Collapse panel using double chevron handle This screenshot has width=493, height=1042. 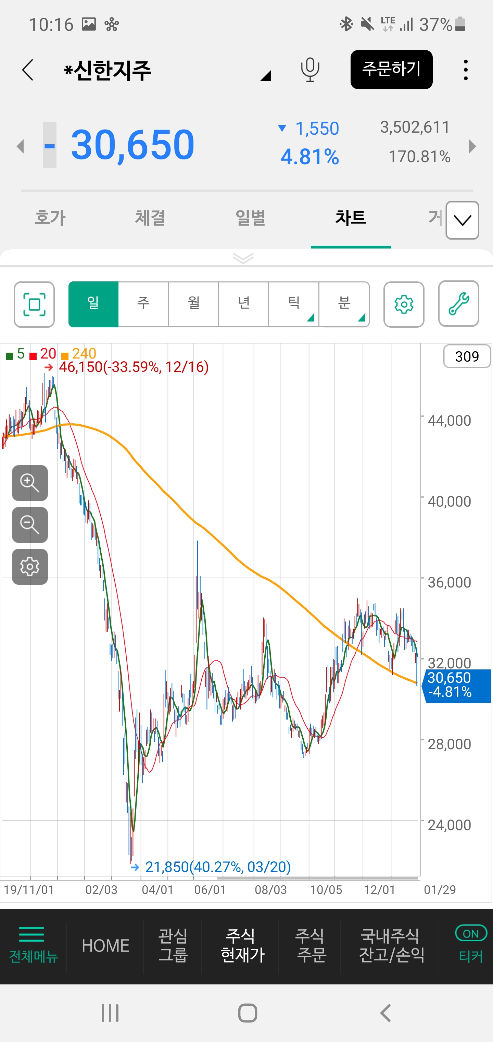(x=243, y=258)
